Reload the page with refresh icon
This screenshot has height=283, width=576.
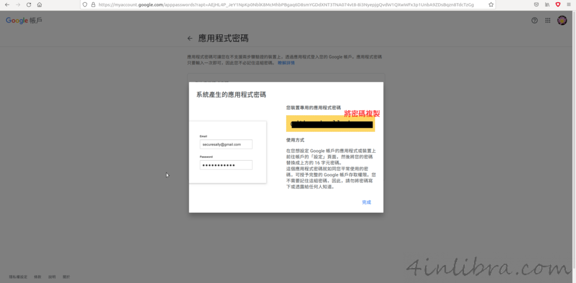(29, 4)
